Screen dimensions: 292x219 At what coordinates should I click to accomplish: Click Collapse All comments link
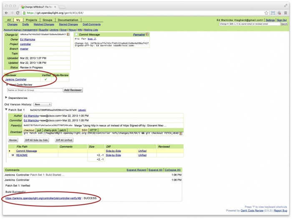pos(173,170)
